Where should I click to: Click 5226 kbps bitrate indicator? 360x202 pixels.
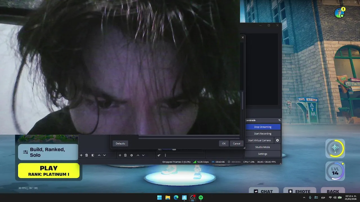click(x=201, y=162)
